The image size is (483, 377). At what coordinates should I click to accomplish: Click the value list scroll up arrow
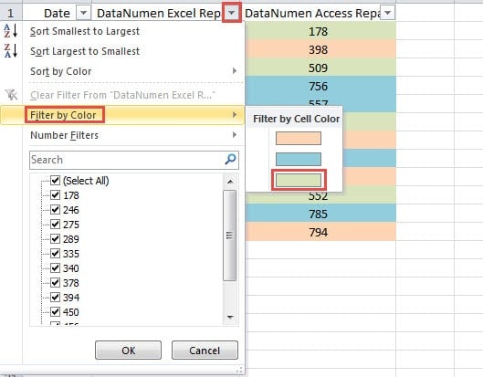click(x=230, y=182)
